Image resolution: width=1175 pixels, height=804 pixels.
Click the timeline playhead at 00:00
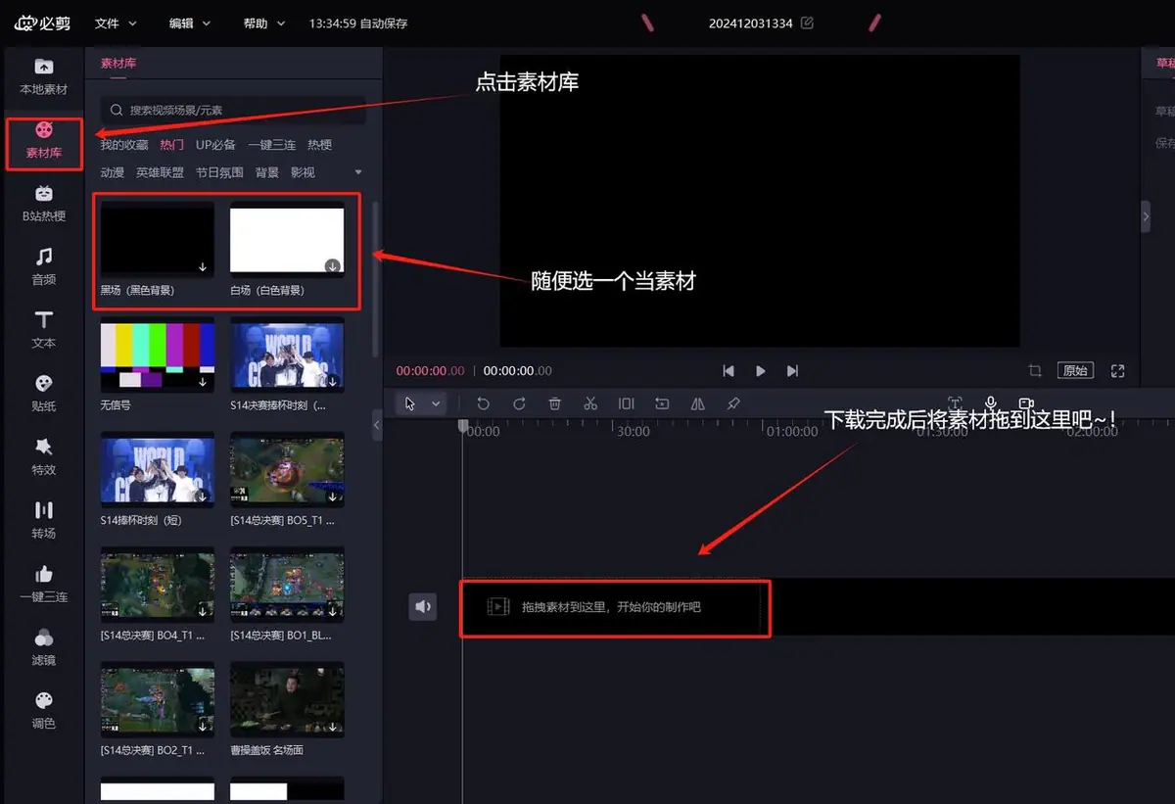point(463,427)
